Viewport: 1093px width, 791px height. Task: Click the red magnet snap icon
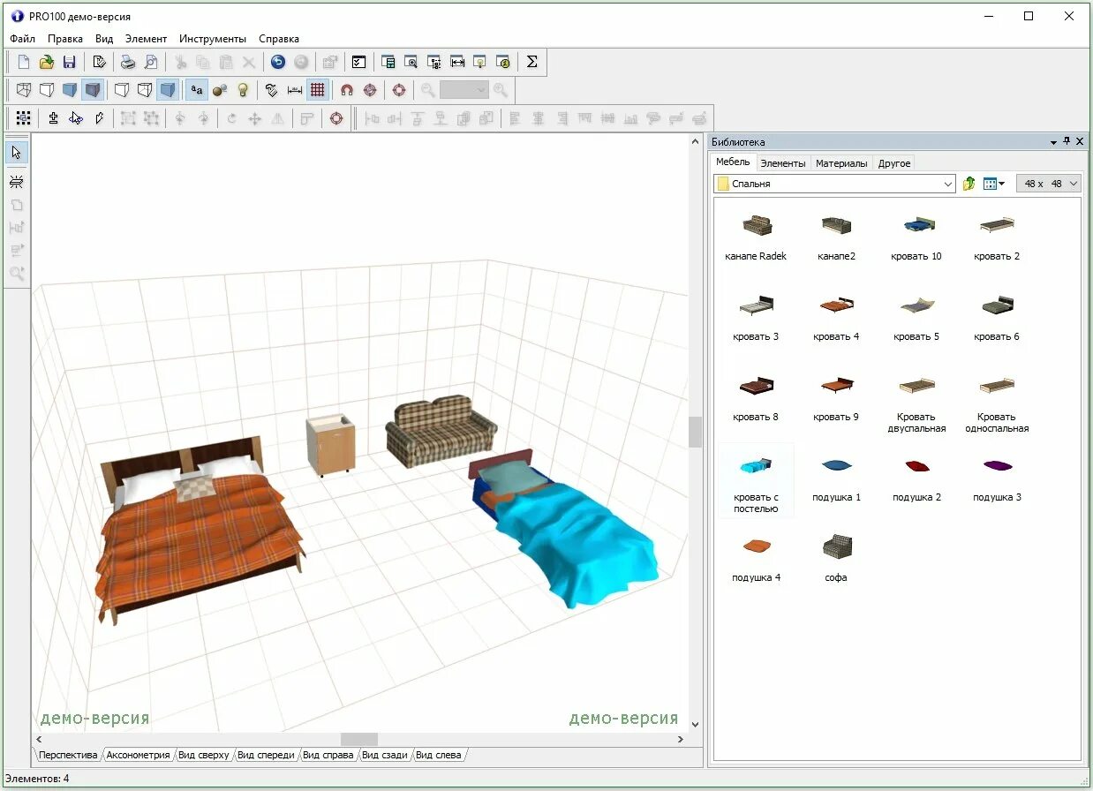[347, 90]
